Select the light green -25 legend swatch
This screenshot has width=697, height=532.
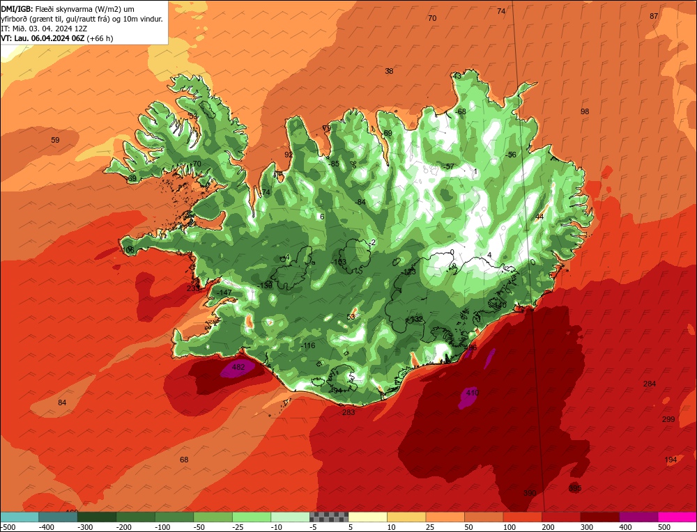tap(252, 517)
